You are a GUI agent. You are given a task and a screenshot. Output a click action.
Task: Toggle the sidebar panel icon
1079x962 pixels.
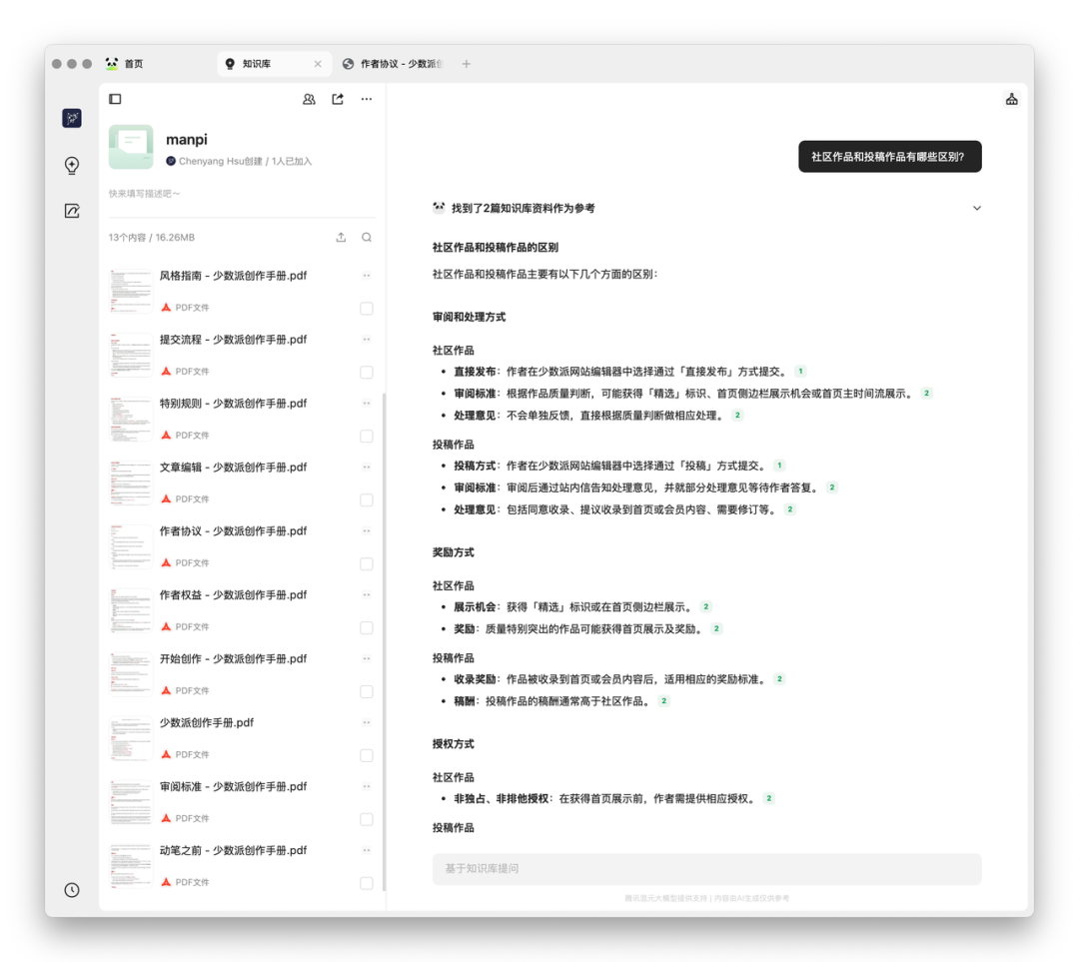(x=115, y=99)
